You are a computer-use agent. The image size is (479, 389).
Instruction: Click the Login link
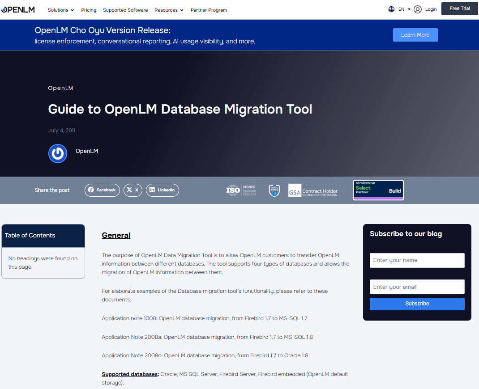pos(431,9)
